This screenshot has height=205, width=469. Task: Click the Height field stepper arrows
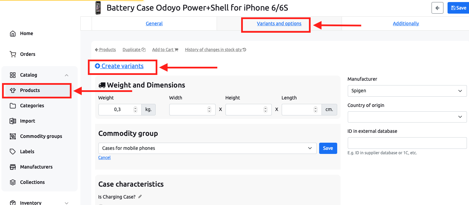tap(265, 110)
